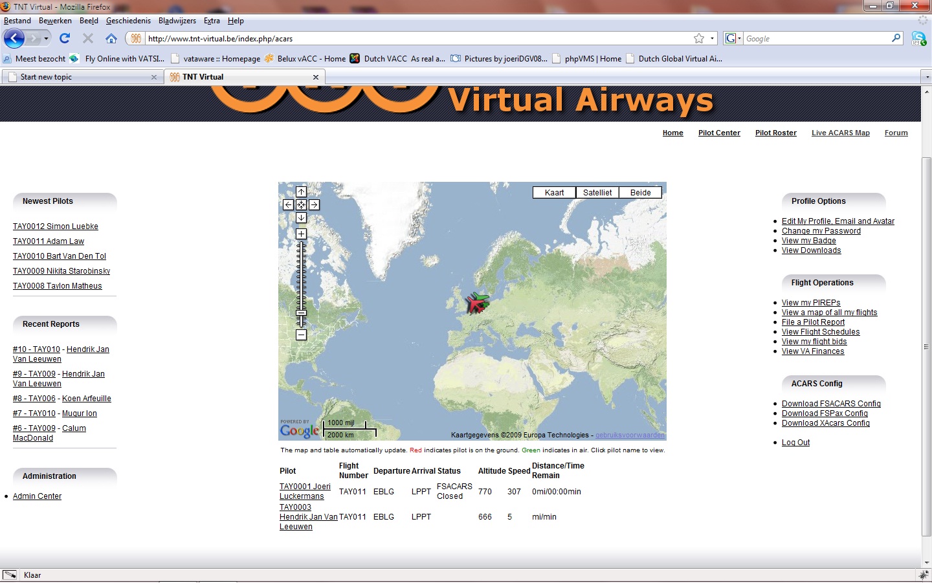932x583 pixels.
Task: Open the Geschiedenis menu
Action: (x=128, y=21)
